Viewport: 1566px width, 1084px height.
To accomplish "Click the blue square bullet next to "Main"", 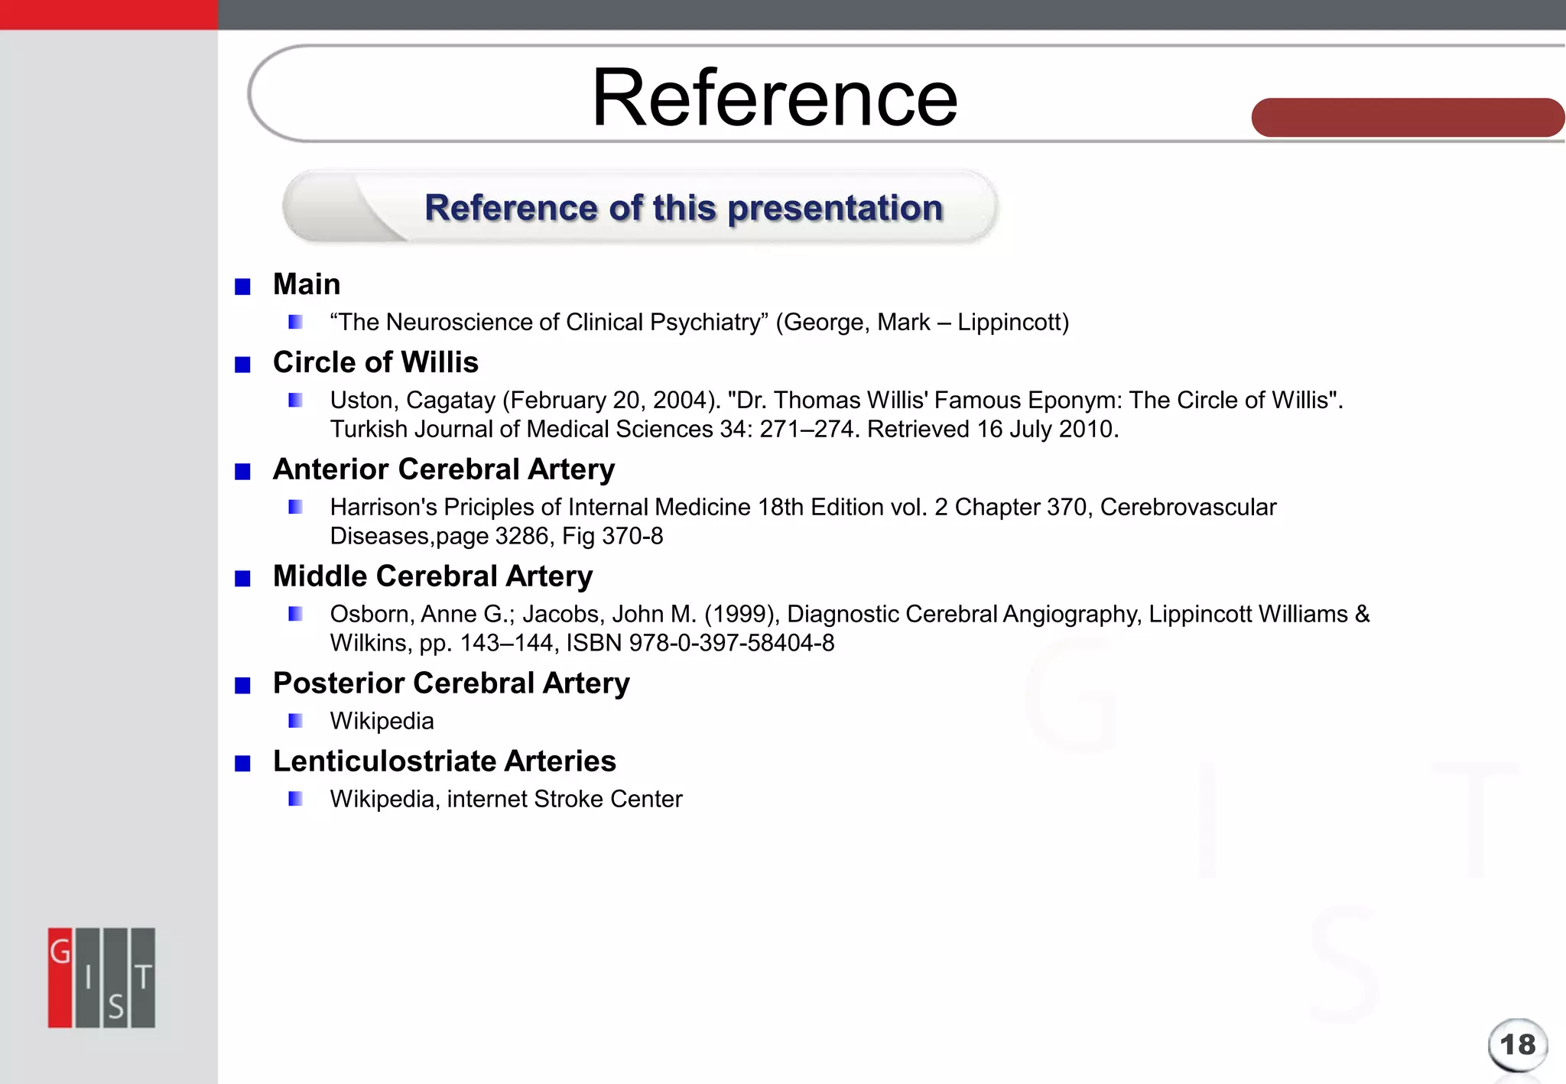I will [242, 287].
